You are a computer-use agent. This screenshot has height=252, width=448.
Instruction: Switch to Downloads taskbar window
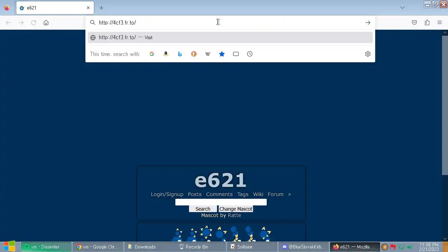(150, 247)
